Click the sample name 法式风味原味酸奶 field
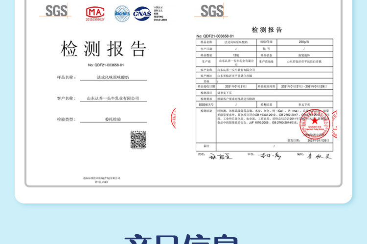 (114, 77)
